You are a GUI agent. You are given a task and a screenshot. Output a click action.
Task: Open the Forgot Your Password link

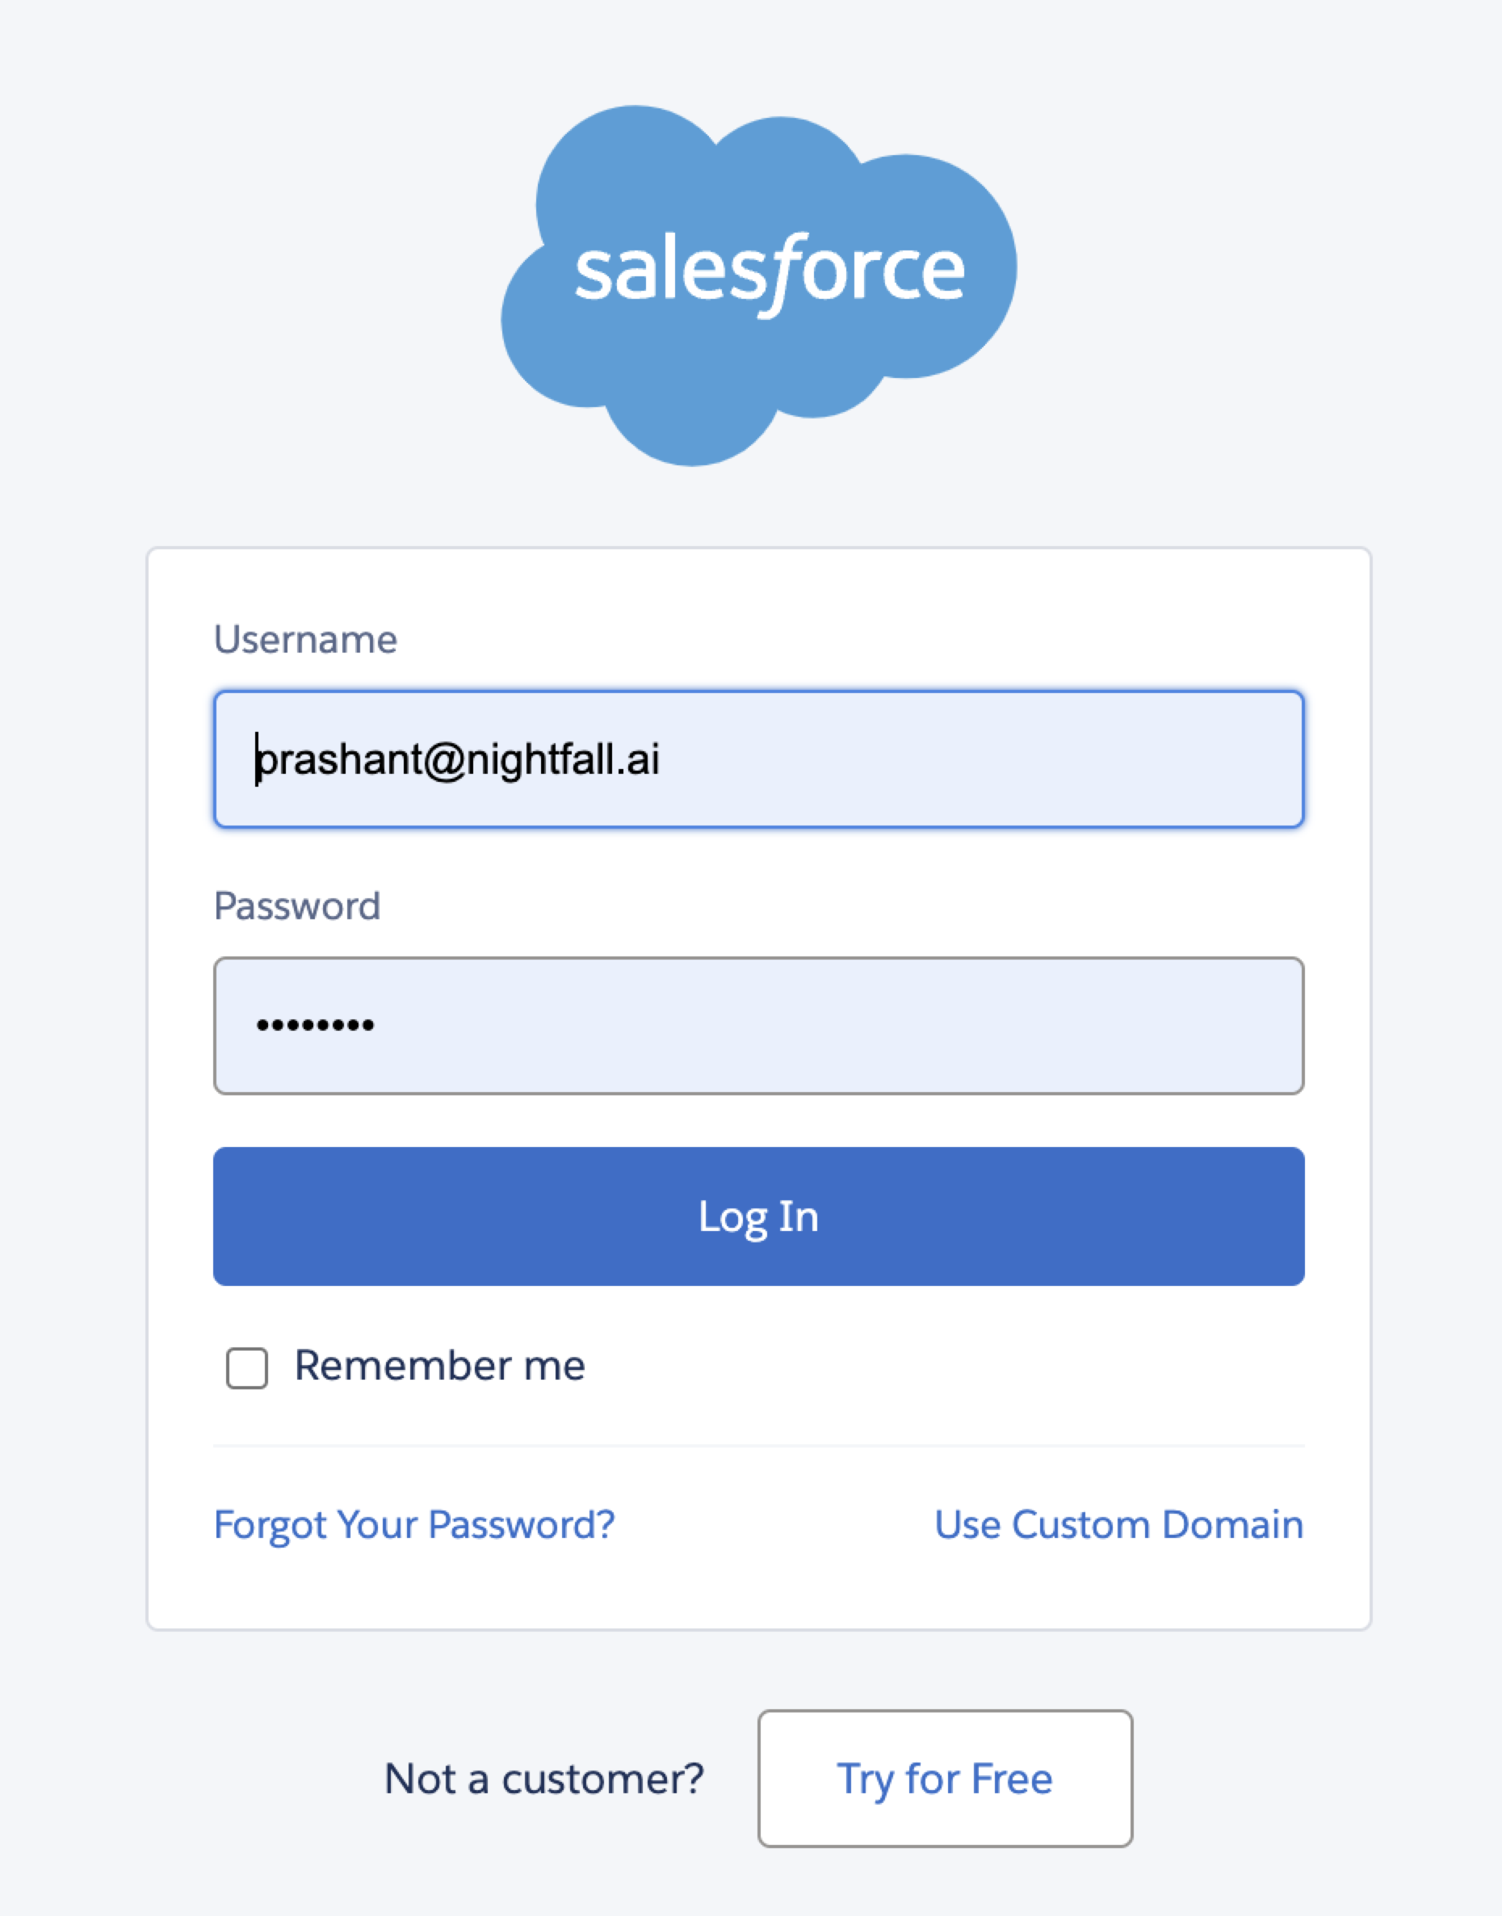[414, 1524]
